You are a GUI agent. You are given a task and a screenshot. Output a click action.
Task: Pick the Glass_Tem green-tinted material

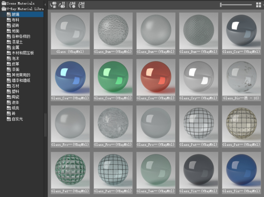pos(156,173)
